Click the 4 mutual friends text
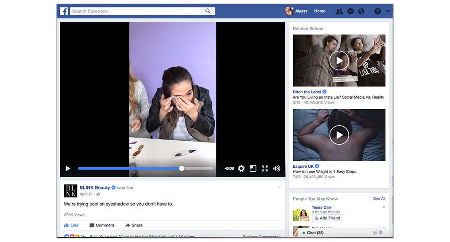 tap(326, 212)
